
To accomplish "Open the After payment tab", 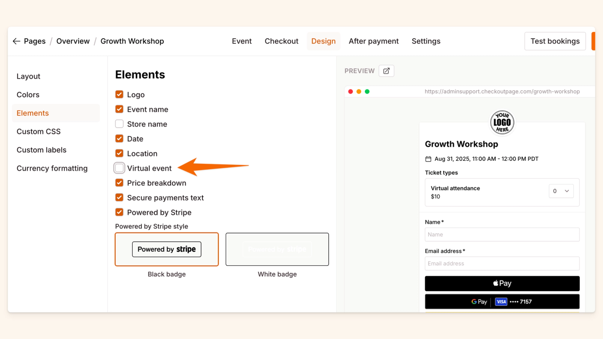I will tap(373, 41).
